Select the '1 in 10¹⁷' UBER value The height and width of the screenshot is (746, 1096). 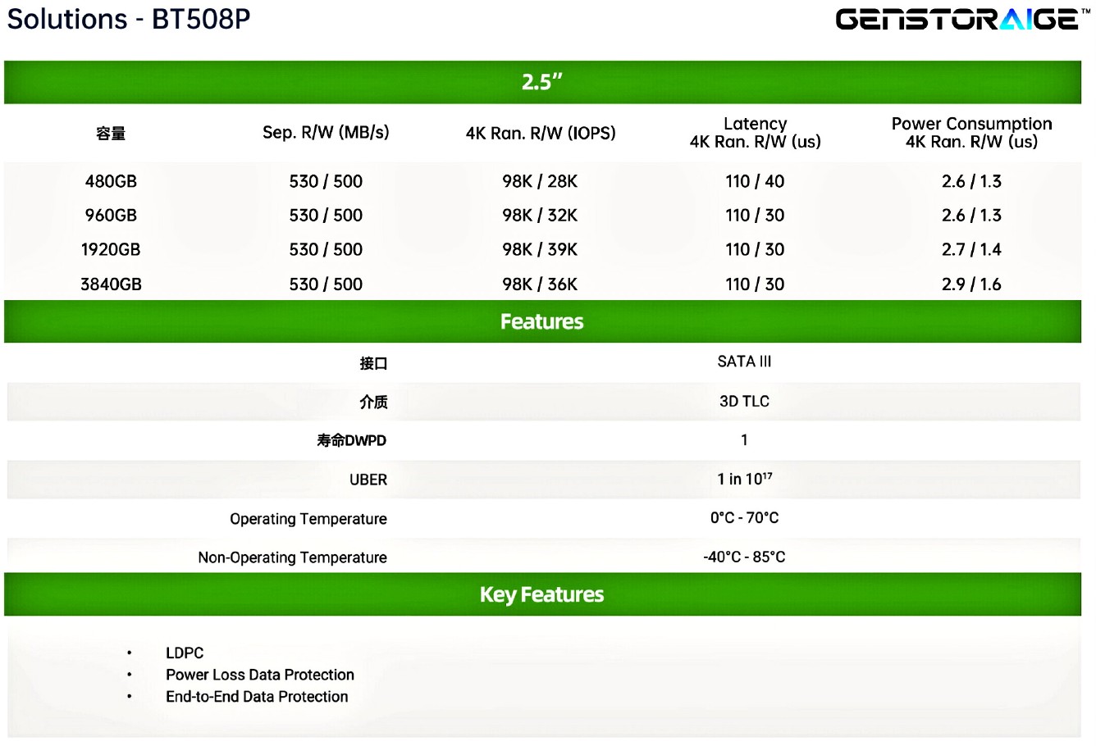[744, 479]
